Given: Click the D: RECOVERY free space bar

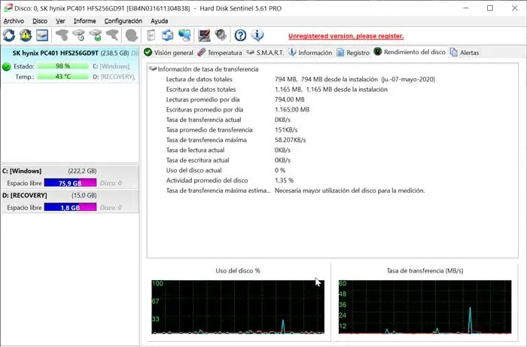Looking at the screenshot, I should coord(70,207).
